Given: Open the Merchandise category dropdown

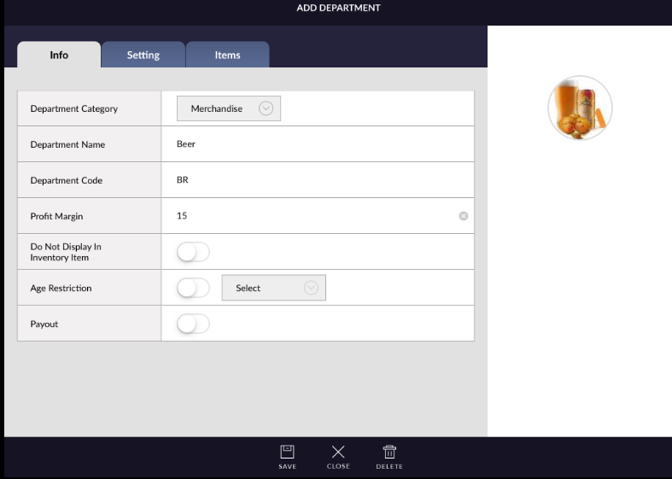Looking at the screenshot, I should point(228,108).
